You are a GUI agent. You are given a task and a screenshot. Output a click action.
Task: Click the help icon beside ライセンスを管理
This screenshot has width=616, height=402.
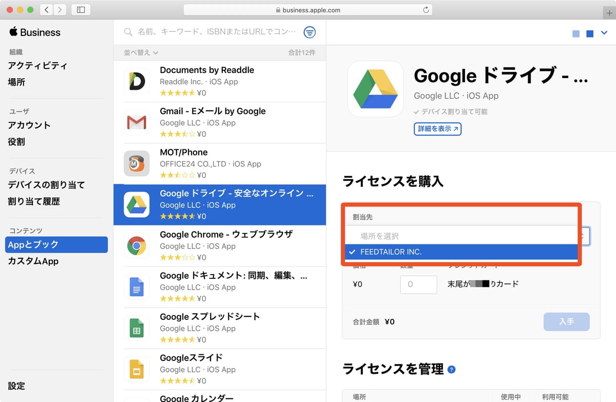point(452,369)
